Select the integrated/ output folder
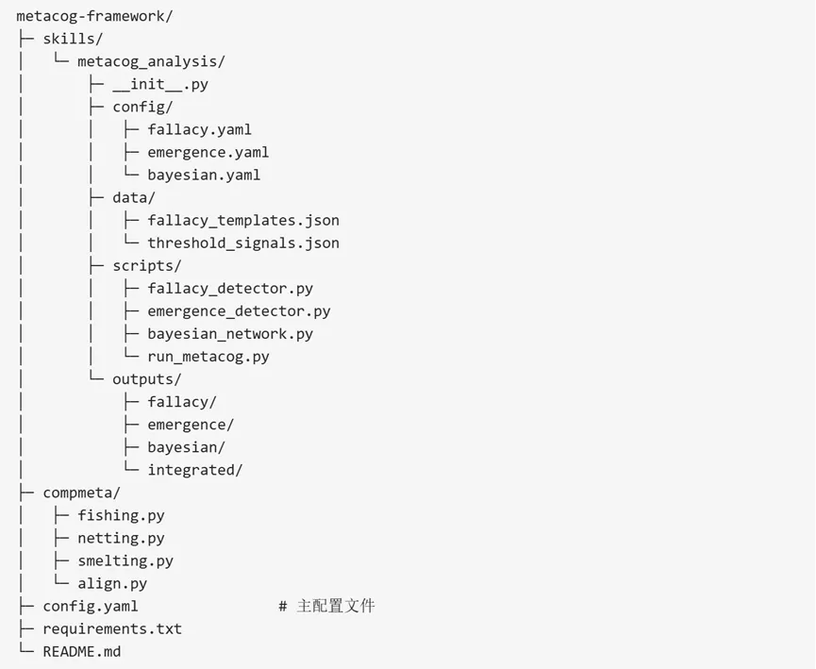This screenshot has height=669, width=816. click(x=195, y=469)
